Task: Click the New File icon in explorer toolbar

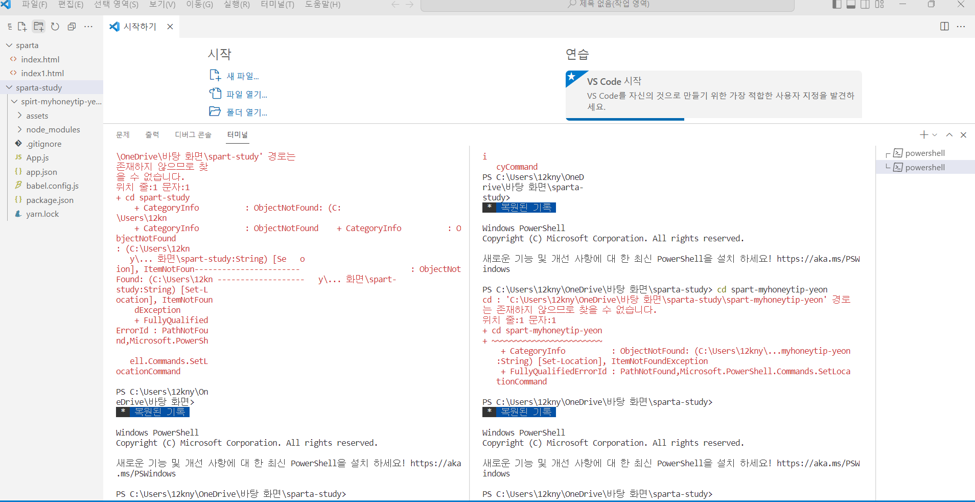Action: (x=22, y=27)
